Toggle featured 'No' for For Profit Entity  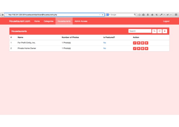(105, 43)
